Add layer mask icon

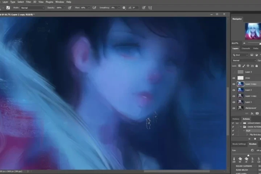click(257, 113)
